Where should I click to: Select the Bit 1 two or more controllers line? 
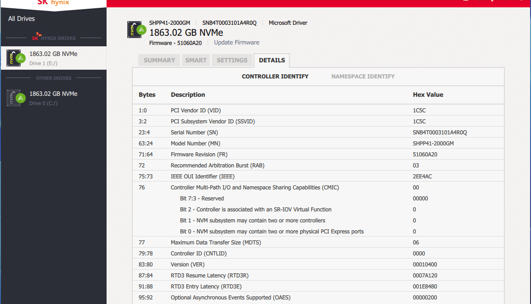(x=252, y=221)
